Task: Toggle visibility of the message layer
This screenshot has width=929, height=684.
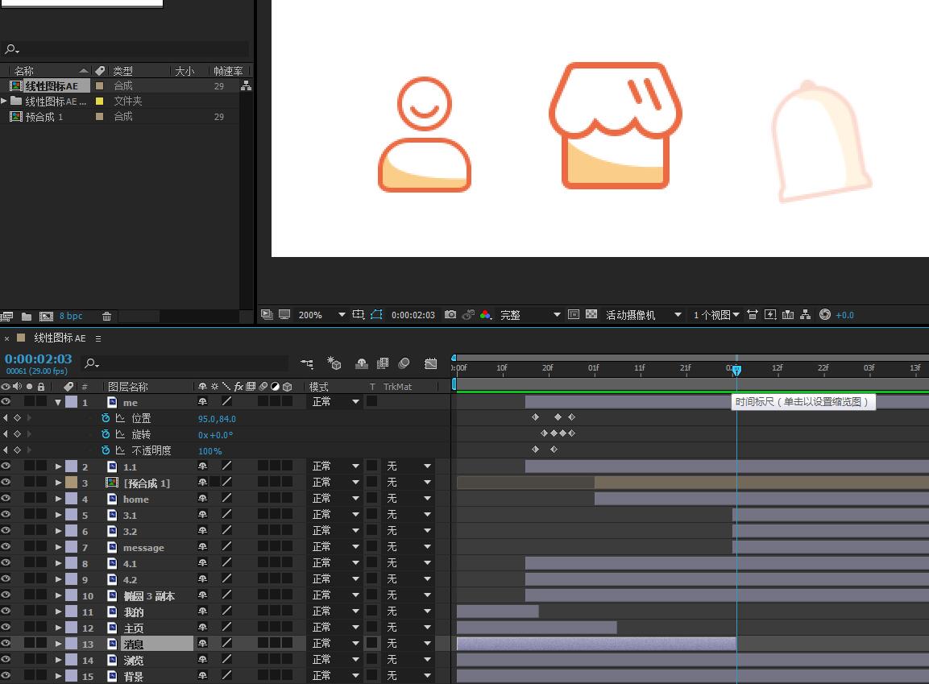Action: click(x=6, y=547)
